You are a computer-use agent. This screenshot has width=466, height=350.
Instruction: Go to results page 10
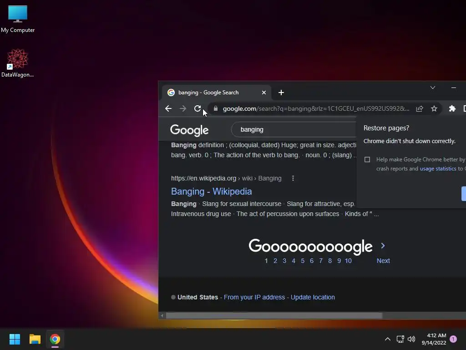(348, 261)
